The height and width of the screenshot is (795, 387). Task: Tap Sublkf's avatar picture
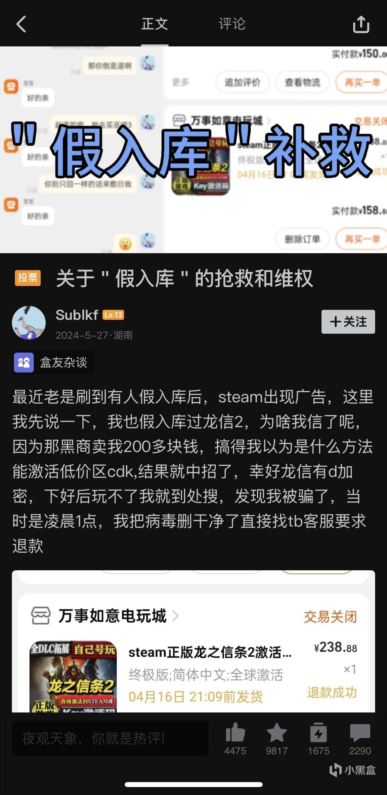[x=29, y=322]
